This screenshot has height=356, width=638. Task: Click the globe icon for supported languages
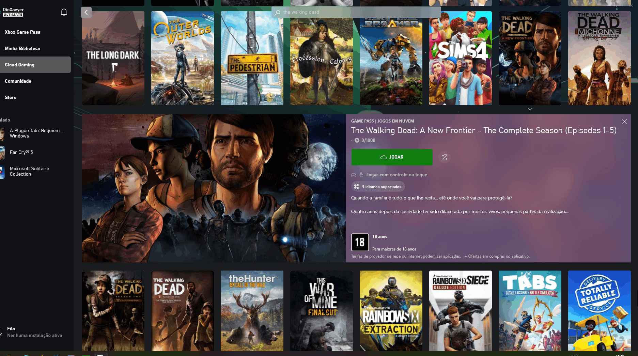pos(357,187)
